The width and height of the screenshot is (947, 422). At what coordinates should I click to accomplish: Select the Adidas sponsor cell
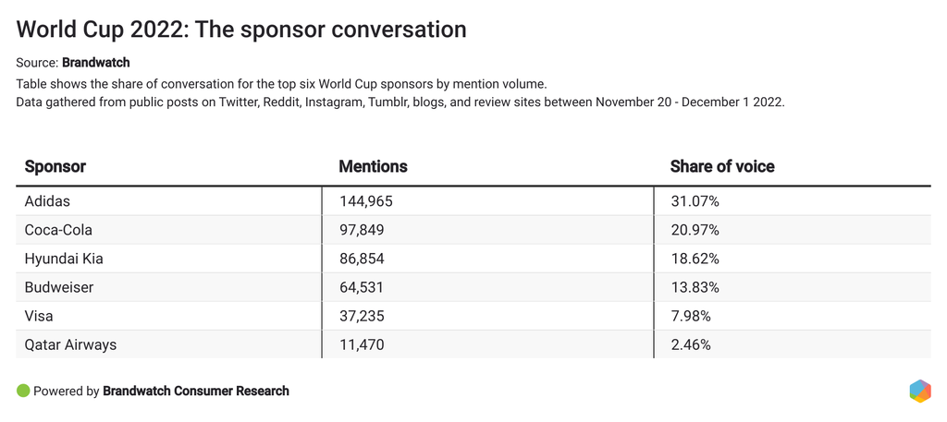(x=47, y=200)
